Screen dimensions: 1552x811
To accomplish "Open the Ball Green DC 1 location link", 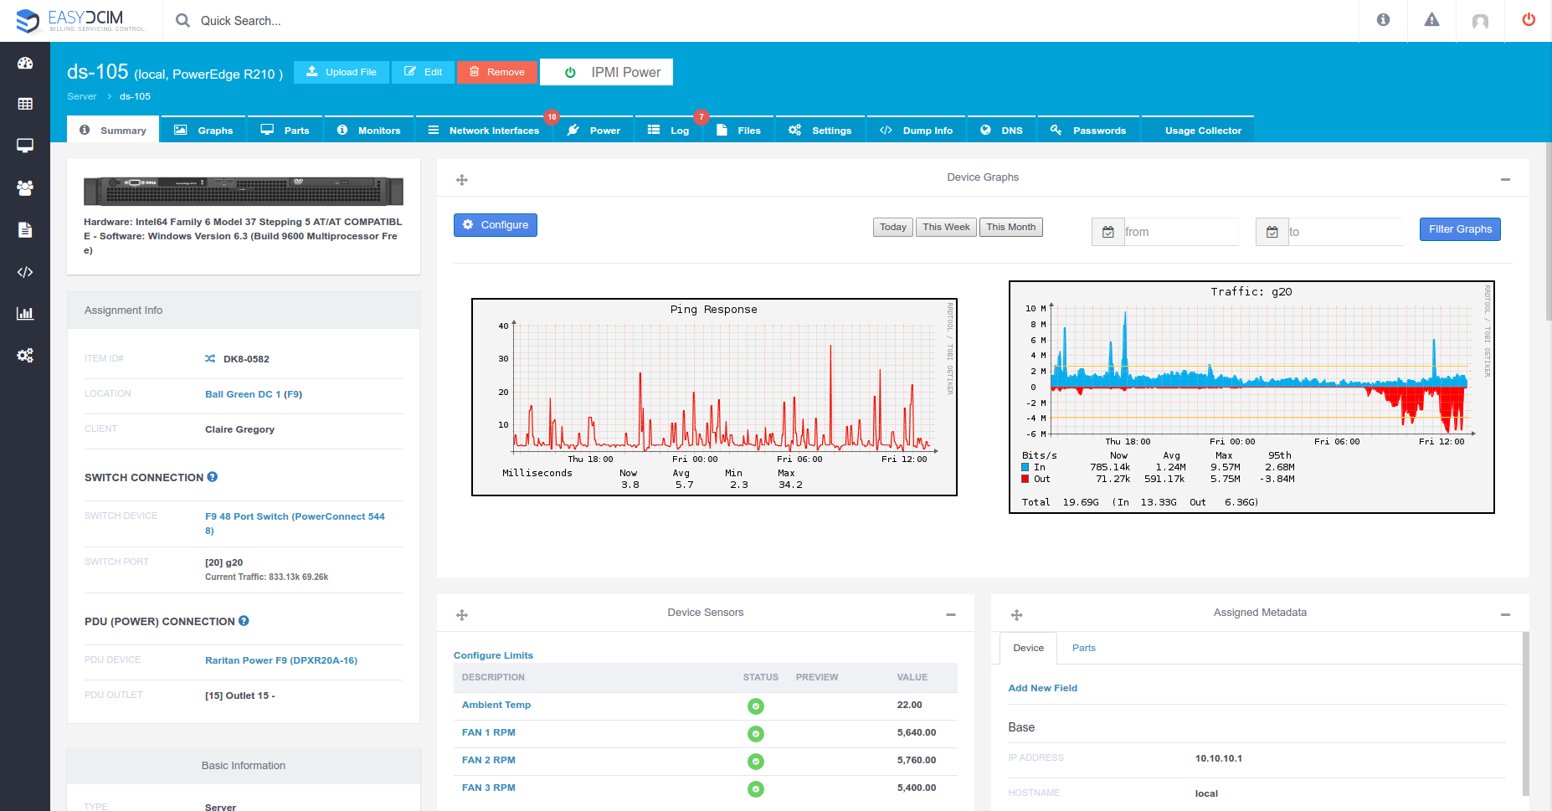I will pyautogui.click(x=254, y=394).
